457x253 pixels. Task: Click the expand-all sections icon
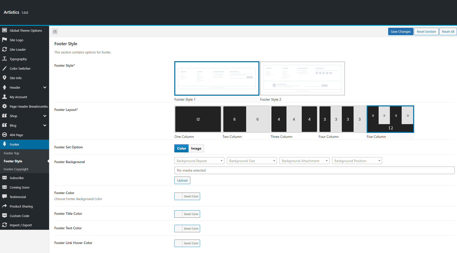pos(55,31)
